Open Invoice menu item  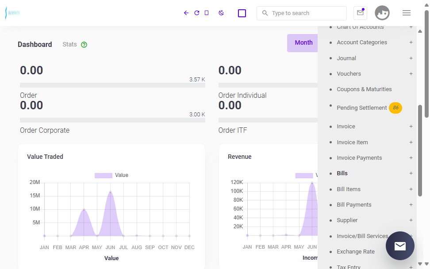[x=346, y=127]
